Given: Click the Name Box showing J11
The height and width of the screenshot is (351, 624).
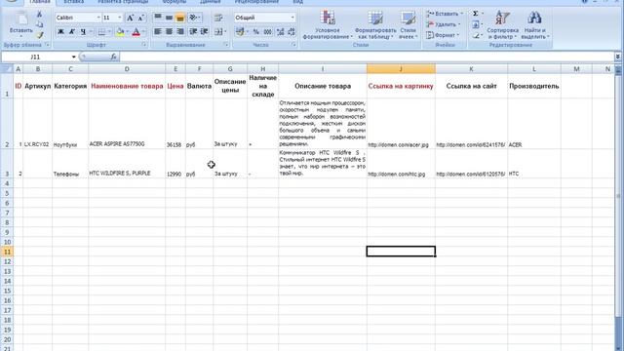Looking at the screenshot, I should (35, 57).
